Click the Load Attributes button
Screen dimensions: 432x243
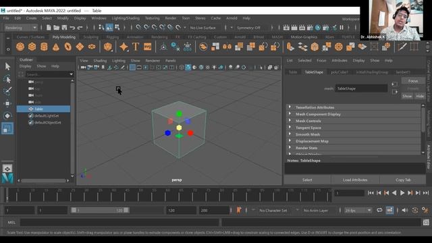[x=355, y=180]
